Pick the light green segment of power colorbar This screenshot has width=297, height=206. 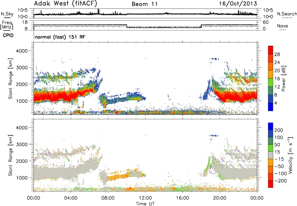pos(271,82)
